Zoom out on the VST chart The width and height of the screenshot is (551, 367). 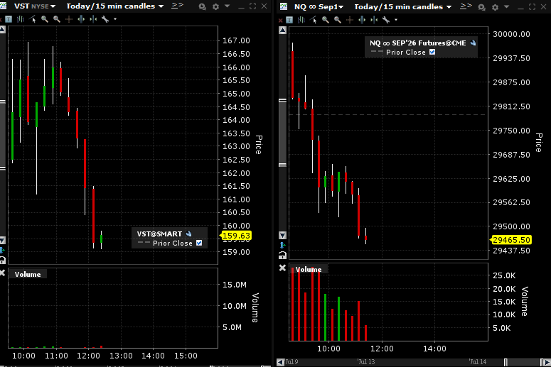pyautogui.click(x=57, y=19)
